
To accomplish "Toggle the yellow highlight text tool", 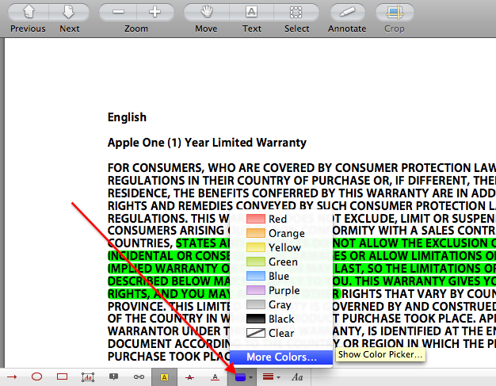I will click(164, 376).
